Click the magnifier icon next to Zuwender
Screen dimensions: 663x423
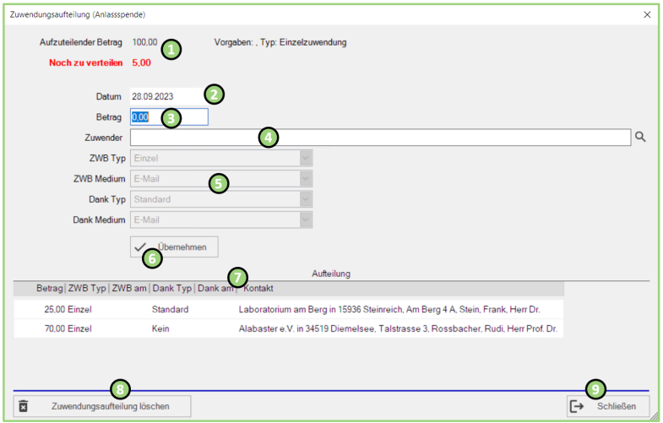[x=640, y=137]
